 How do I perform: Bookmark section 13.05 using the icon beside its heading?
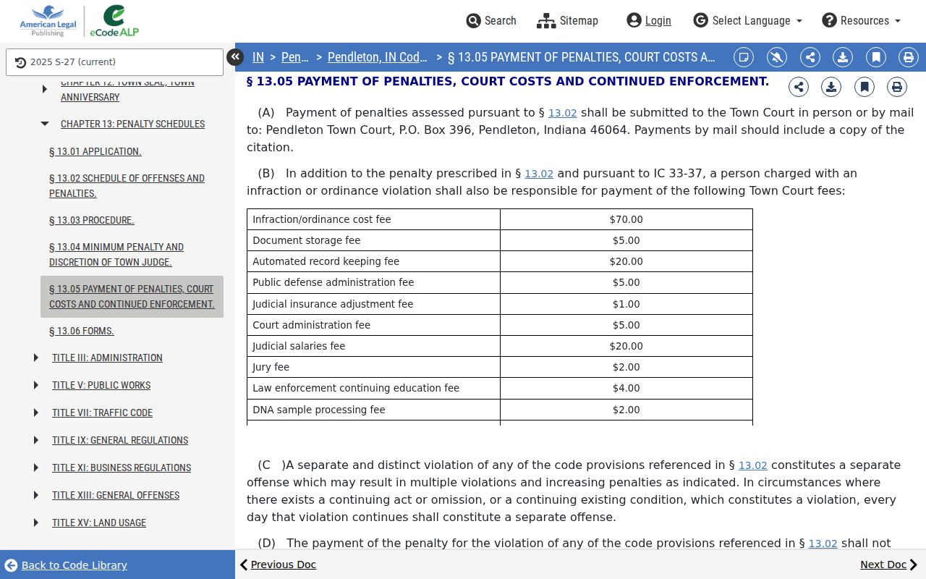(865, 88)
